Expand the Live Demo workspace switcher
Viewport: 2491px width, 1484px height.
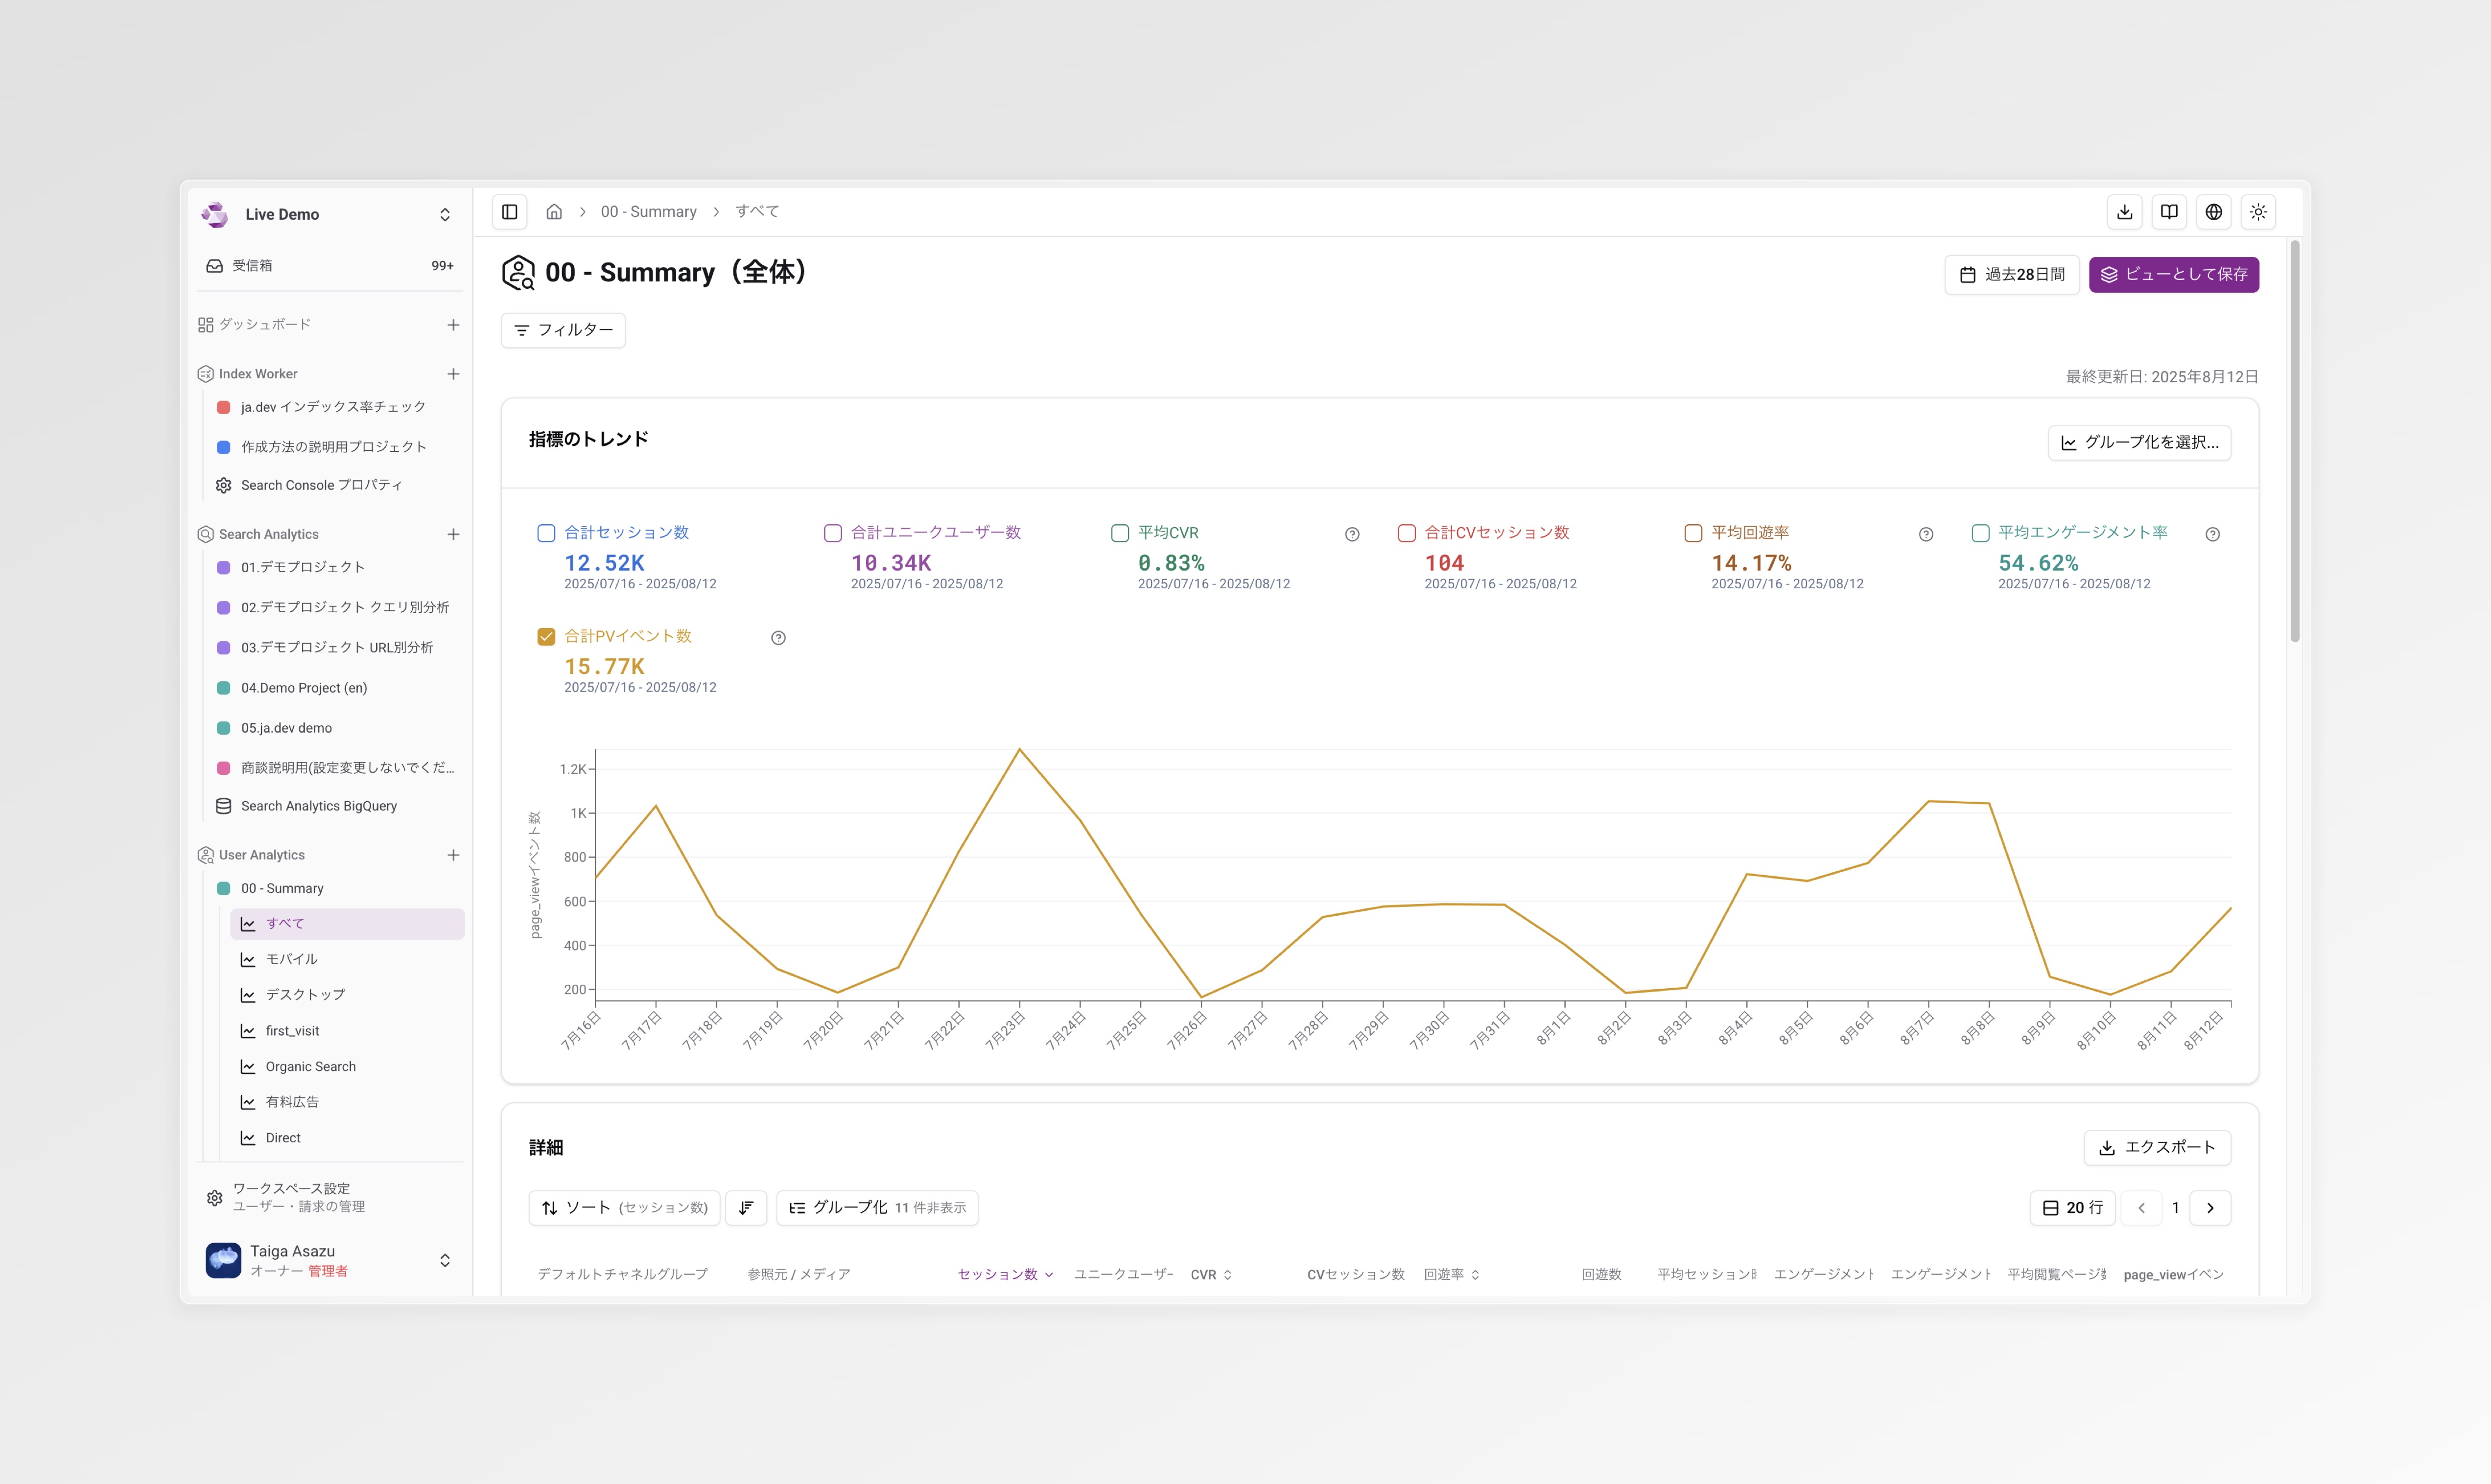tap(444, 214)
